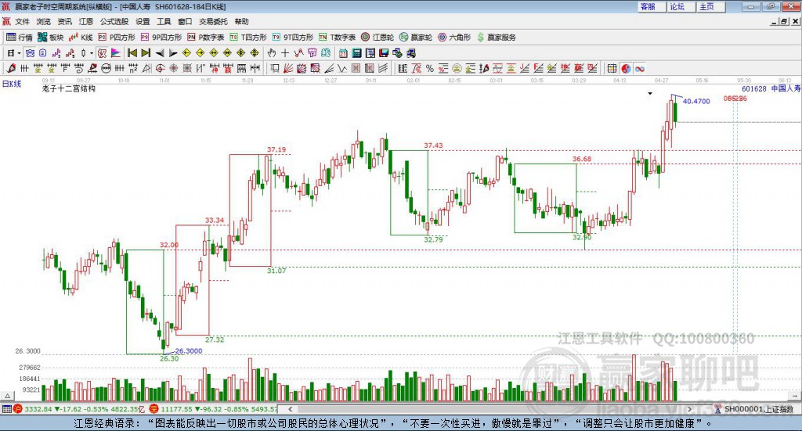Click the SH000001 上证指数 status entry
802x431 pixels.
pos(758,409)
